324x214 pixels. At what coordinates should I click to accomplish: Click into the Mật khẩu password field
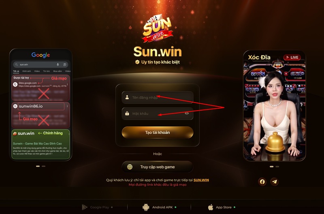(x=158, y=113)
